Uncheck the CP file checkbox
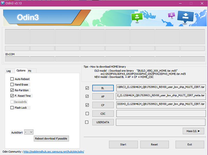The height and width of the screenshot is (155, 208). click(x=87, y=105)
